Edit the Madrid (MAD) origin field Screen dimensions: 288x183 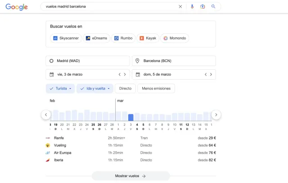click(x=88, y=61)
